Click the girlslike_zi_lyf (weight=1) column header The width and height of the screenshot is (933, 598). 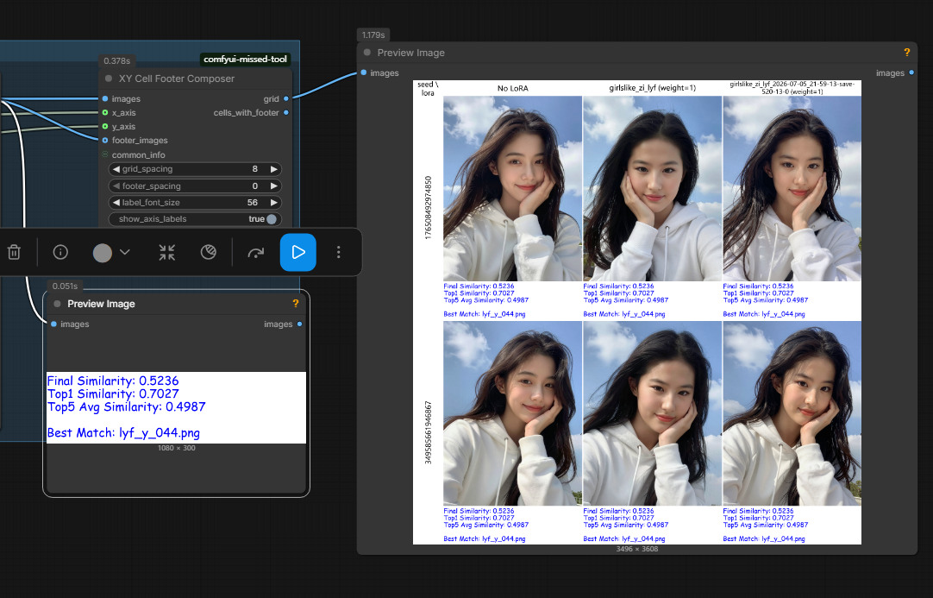(x=652, y=87)
